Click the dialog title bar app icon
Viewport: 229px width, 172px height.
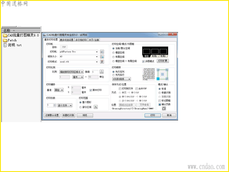pos(45,35)
